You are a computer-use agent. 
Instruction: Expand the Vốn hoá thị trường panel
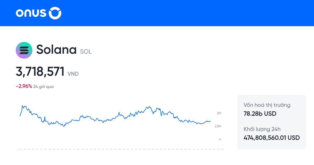pos(267,105)
